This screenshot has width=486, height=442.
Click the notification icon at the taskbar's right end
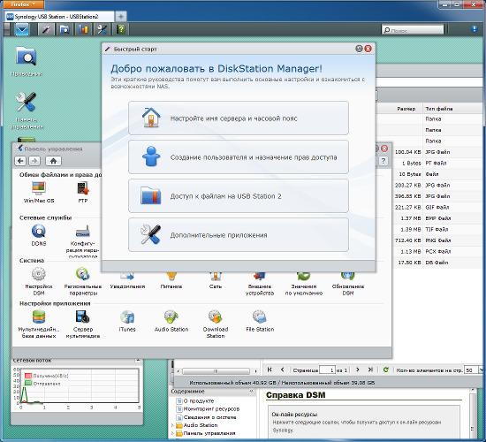[x=475, y=29]
